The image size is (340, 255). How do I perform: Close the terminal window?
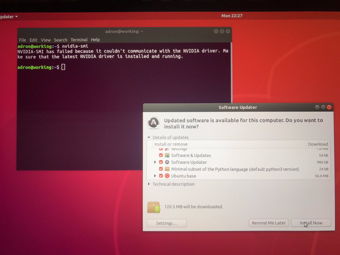228,31
